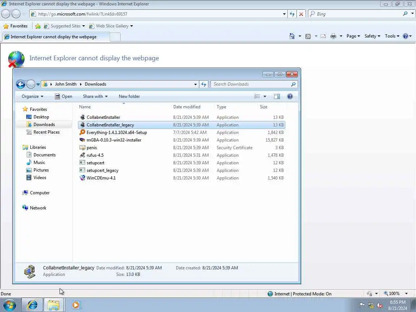
Task: Click the IE print icon
Action: coord(333,36)
